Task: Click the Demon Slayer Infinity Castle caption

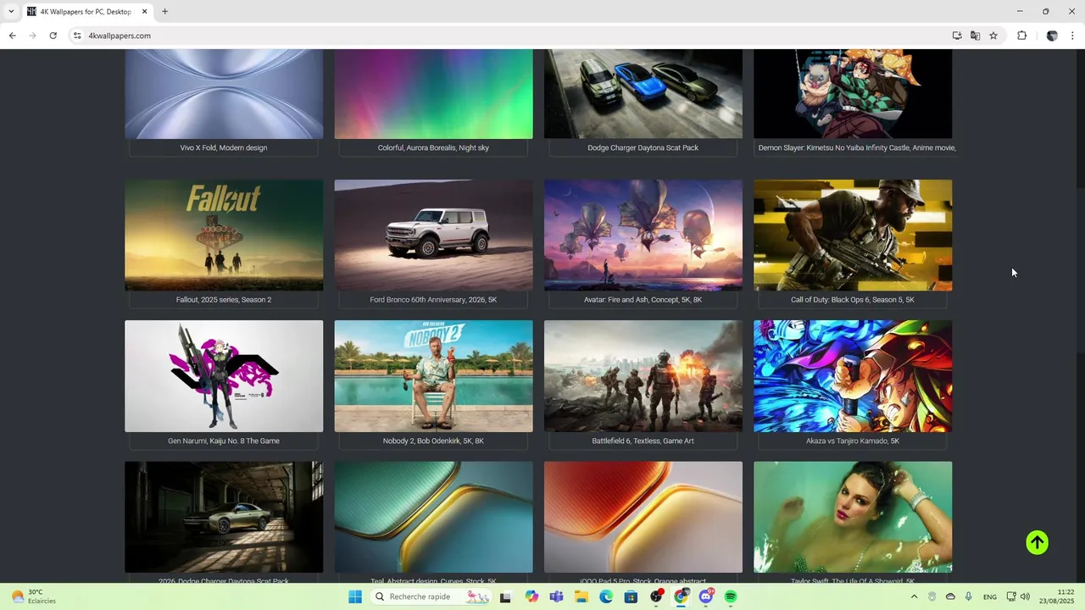Action: point(856,147)
